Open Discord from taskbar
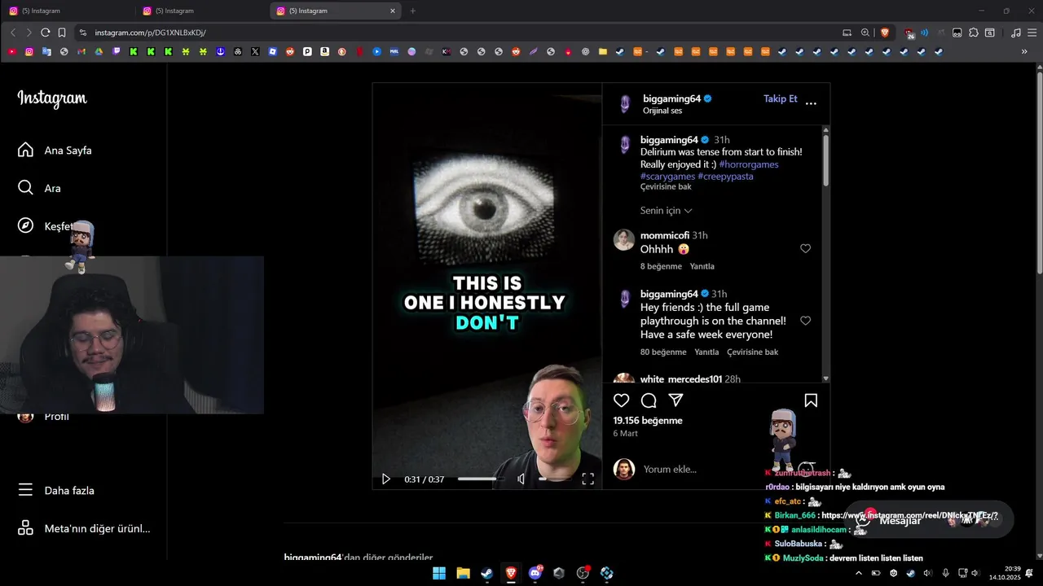 pyautogui.click(x=535, y=573)
